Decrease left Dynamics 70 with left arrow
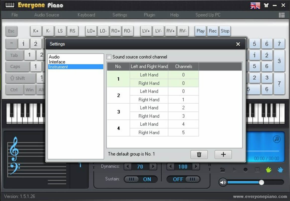Image resolution: width=290 pixels, height=201 pixels. coord(128,167)
